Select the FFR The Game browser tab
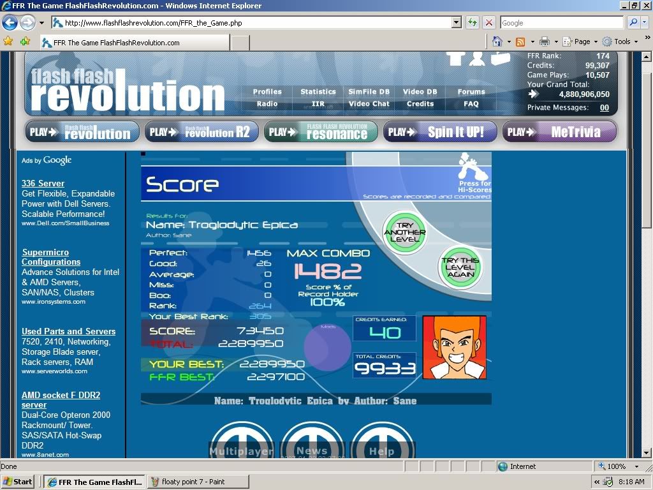The height and width of the screenshot is (490, 653). click(x=134, y=43)
